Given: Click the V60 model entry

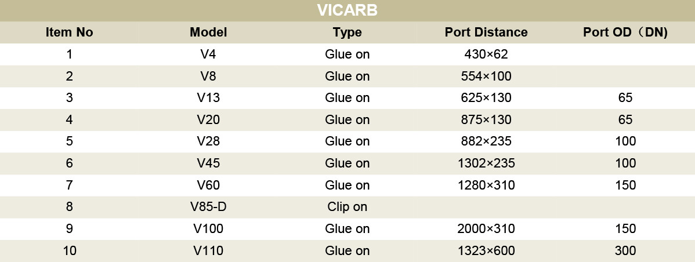Looking at the screenshot, I should click(x=208, y=185).
